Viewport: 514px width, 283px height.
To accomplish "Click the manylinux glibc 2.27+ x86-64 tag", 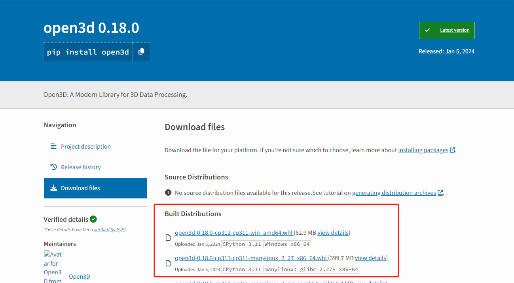I will (x=311, y=270).
